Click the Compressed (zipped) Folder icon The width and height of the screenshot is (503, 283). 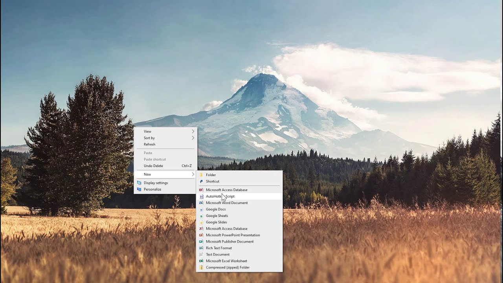pyautogui.click(x=201, y=268)
